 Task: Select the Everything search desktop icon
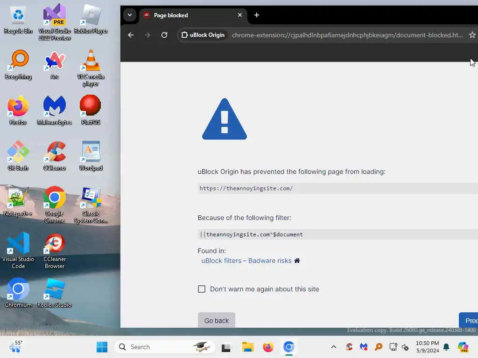point(18,64)
